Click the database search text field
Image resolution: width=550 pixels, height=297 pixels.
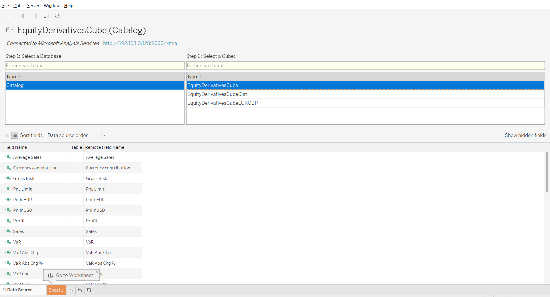click(95, 66)
